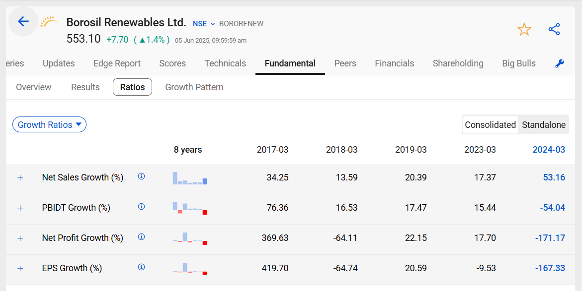
Task: Share this stock page
Action: click(554, 29)
